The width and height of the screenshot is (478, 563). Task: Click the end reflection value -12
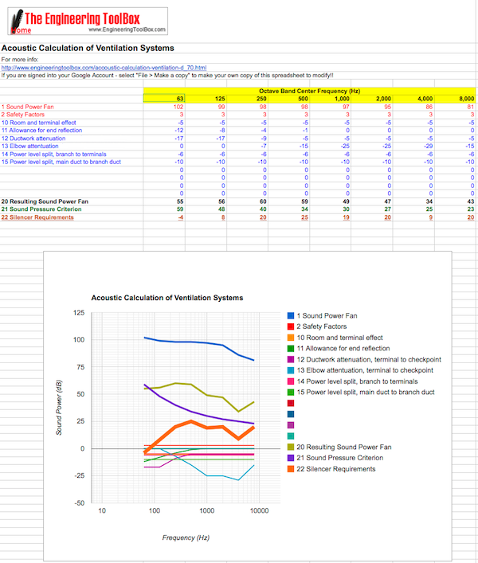point(178,131)
